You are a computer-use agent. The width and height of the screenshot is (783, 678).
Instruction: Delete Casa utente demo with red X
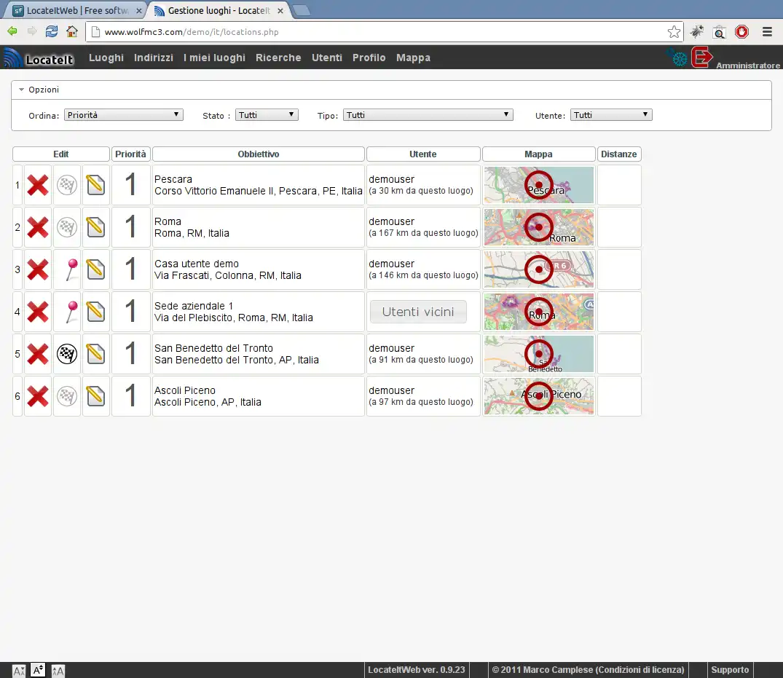pyautogui.click(x=38, y=269)
